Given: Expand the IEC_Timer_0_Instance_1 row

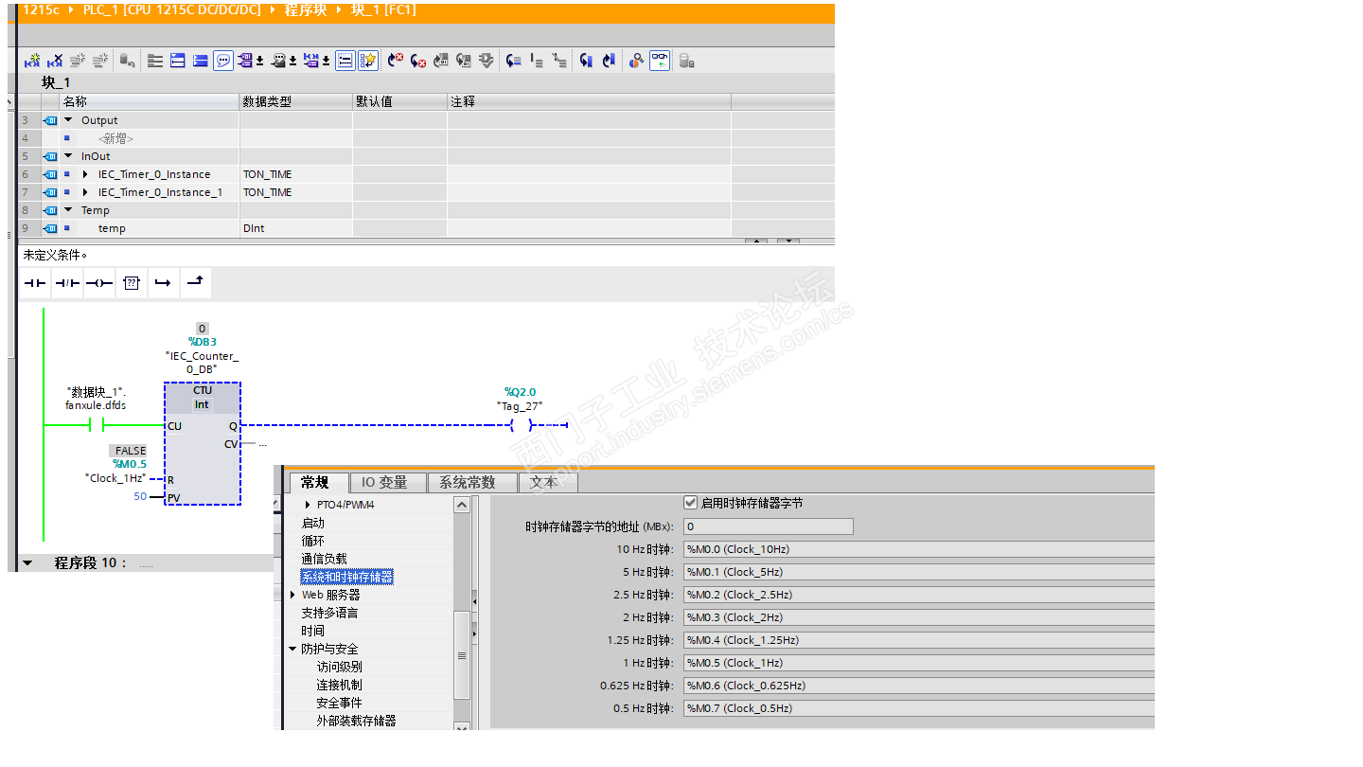Looking at the screenshot, I should pyautogui.click(x=85, y=192).
